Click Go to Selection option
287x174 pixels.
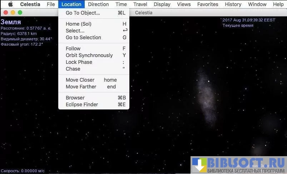(83, 37)
